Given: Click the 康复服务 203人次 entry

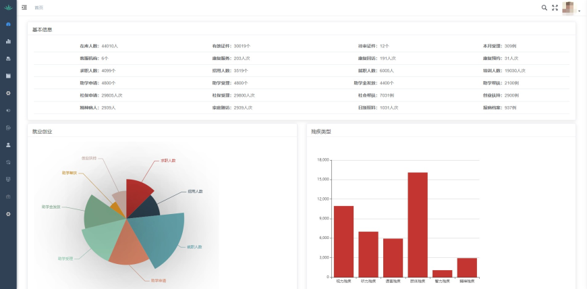Looking at the screenshot, I should 231,59.
